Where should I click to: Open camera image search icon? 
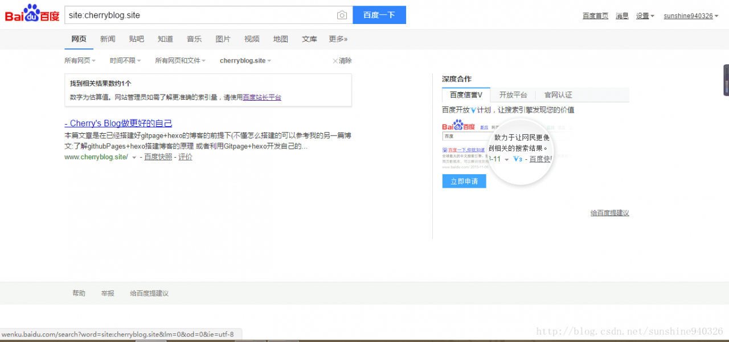(x=342, y=15)
